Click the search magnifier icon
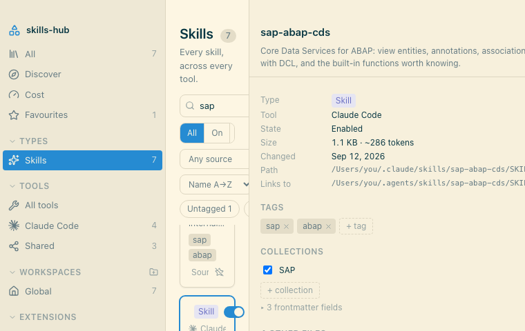Viewport: 525px width, 331px height. click(190, 106)
